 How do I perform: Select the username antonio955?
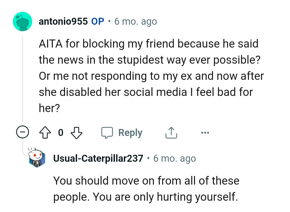[x=63, y=21]
